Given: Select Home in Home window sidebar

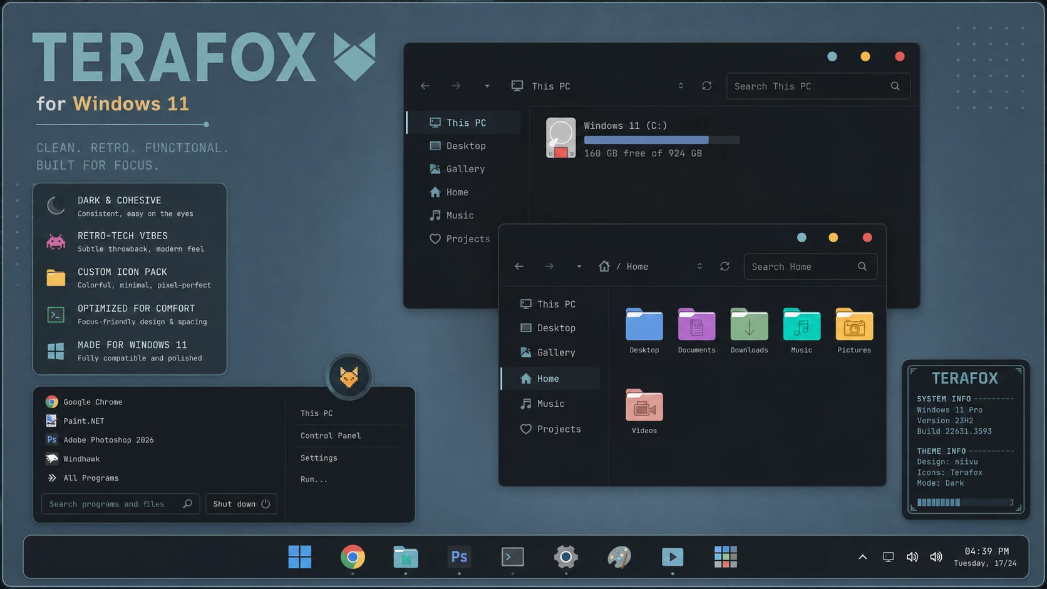Looking at the screenshot, I should (x=550, y=378).
